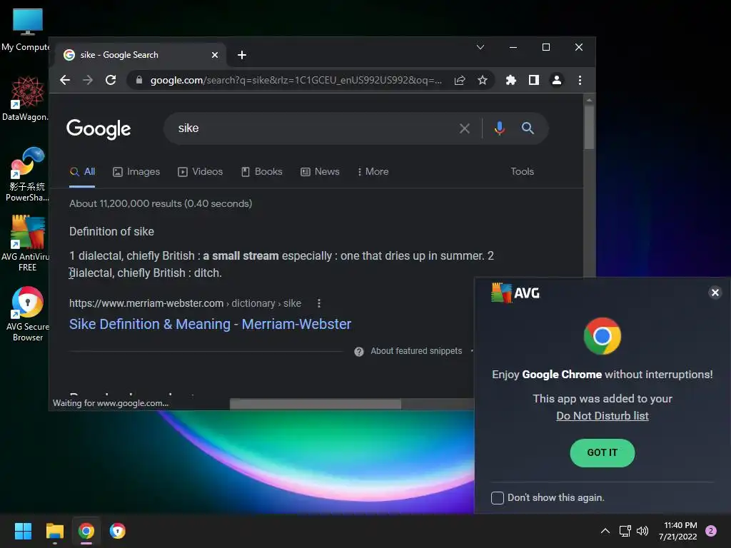Click the About featured snippets link
731x548 pixels.
click(416, 351)
